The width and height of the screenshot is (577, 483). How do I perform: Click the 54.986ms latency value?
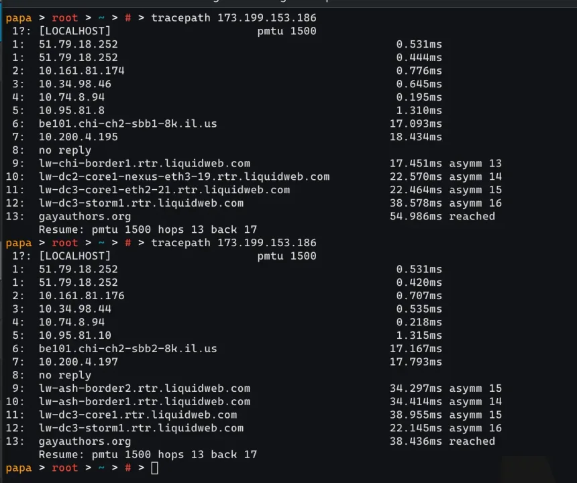(x=416, y=217)
